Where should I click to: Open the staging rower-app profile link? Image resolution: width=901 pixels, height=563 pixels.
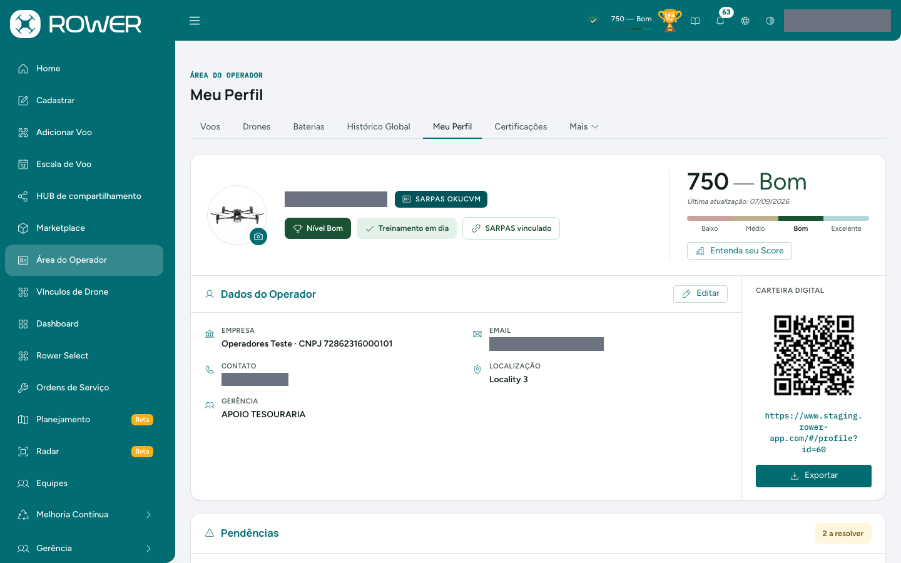(813, 433)
